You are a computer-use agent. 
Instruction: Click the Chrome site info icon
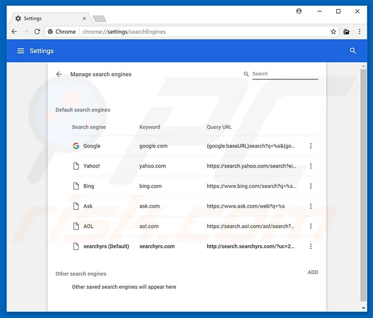(x=50, y=32)
